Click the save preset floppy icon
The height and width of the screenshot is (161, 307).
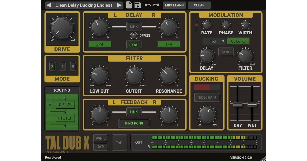coord(138,5)
